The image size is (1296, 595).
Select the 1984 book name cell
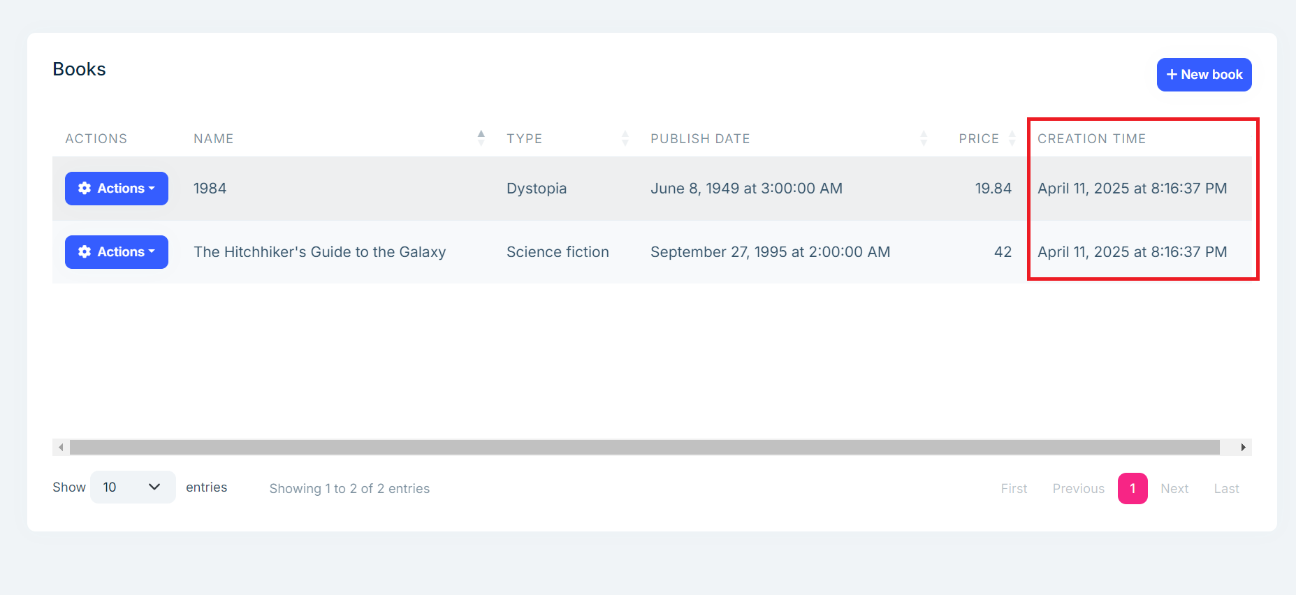(x=210, y=189)
